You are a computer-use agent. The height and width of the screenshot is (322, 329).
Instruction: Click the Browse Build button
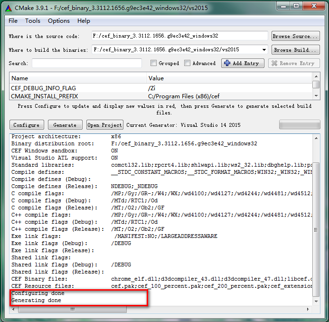tap(296, 50)
